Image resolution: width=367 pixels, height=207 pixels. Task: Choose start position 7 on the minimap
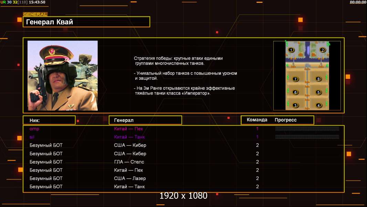pos(295,79)
